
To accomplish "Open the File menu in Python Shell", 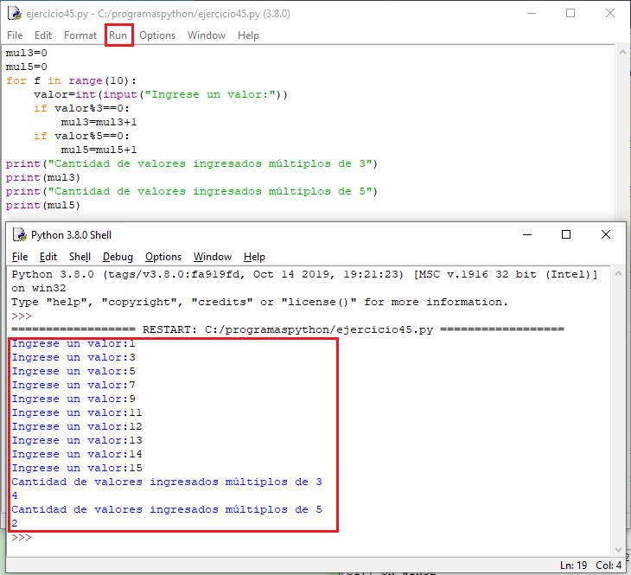I will tap(20, 257).
